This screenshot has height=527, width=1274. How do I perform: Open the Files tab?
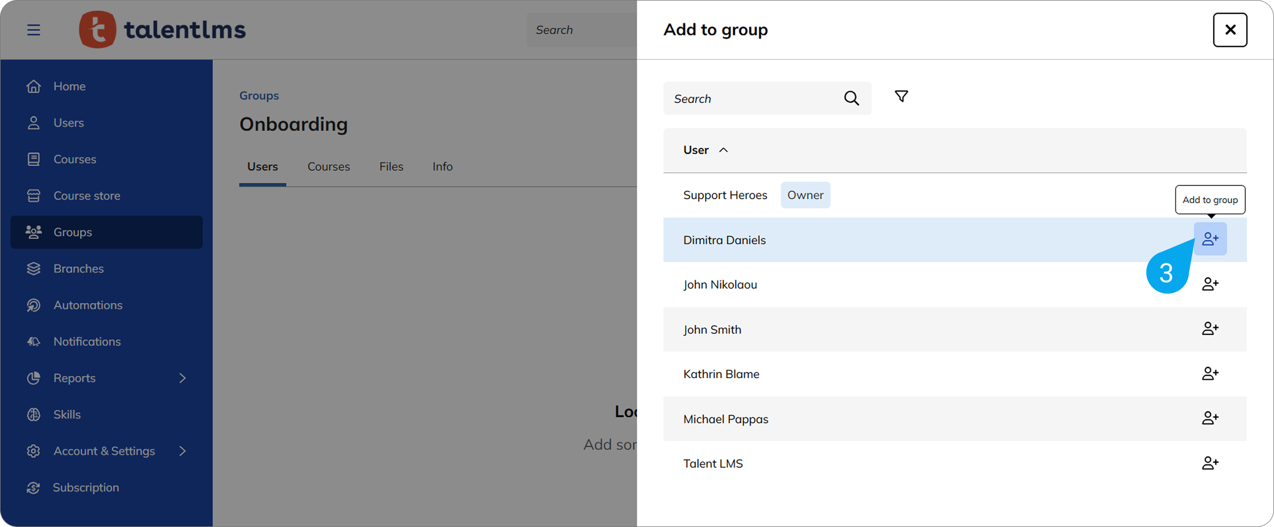tap(391, 167)
